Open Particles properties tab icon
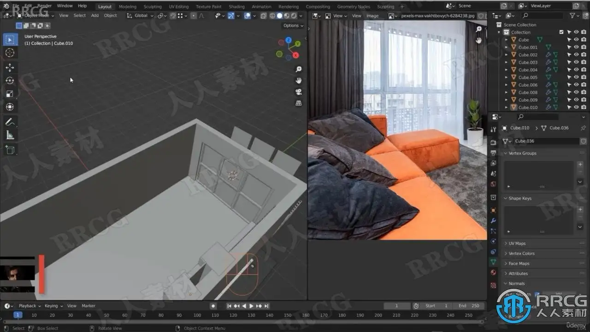This screenshot has width=590, height=332. (x=493, y=231)
